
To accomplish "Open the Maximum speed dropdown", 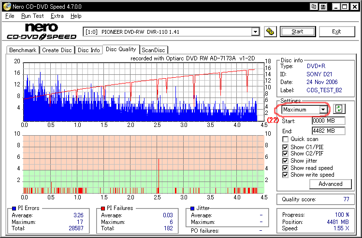I will pos(323,109).
